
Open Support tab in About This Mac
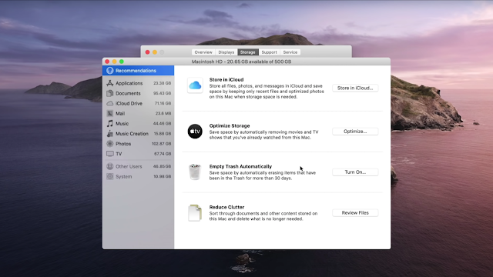tap(269, 52)
